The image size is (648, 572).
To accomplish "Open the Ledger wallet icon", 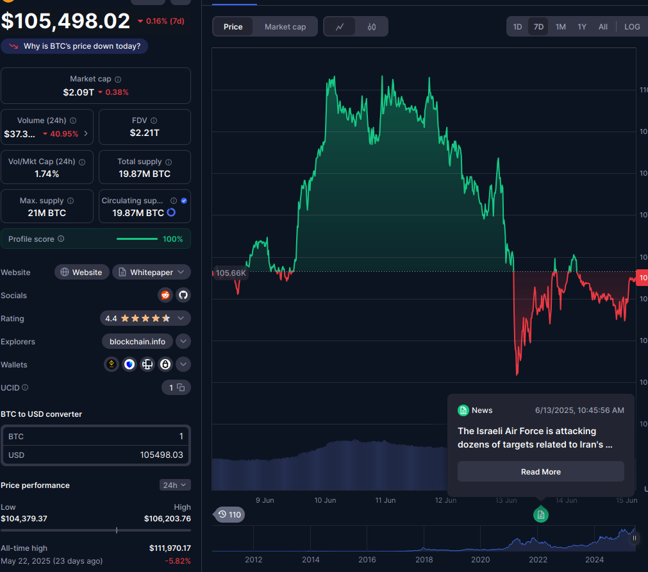I will 147,364.
